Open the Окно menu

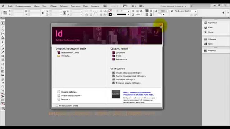point(86,6)
